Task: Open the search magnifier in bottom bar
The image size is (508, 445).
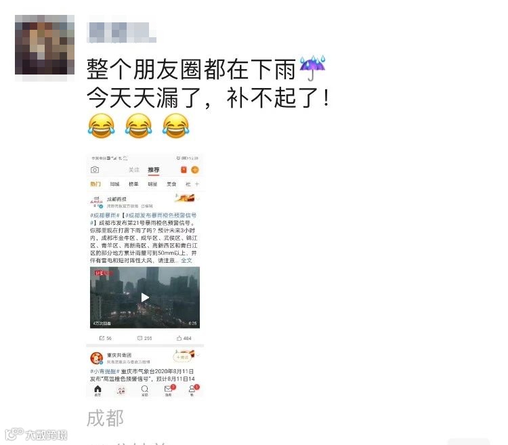Action: tap(145, 391)
